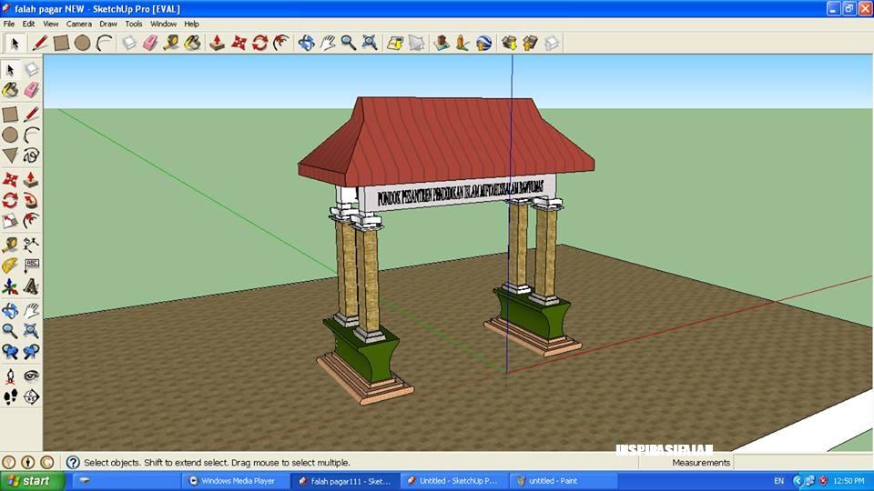Open the File menu

pyautogui.click(x=9, y=24)
